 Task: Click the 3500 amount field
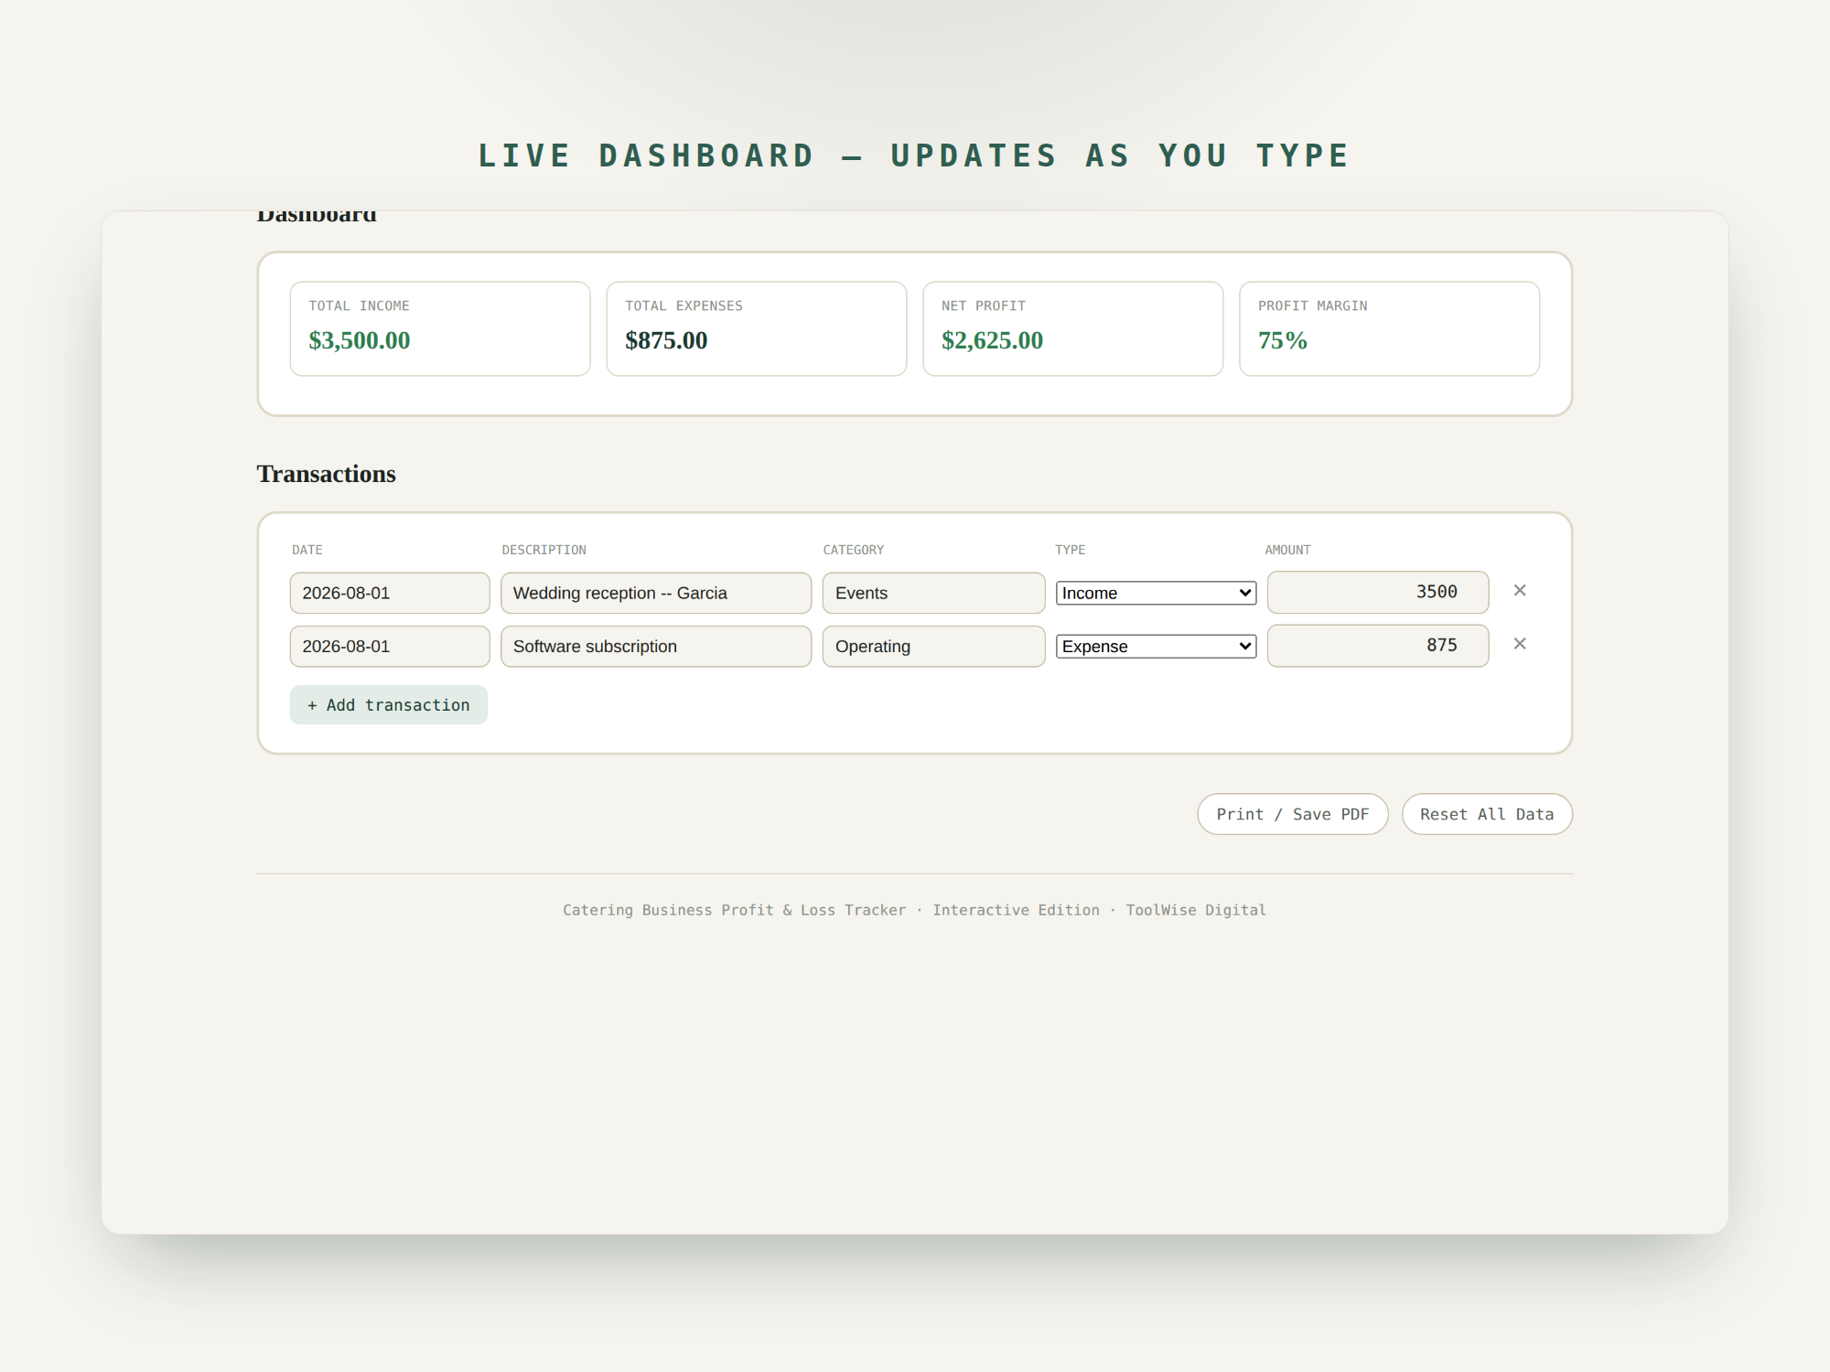pos(1378,592)
